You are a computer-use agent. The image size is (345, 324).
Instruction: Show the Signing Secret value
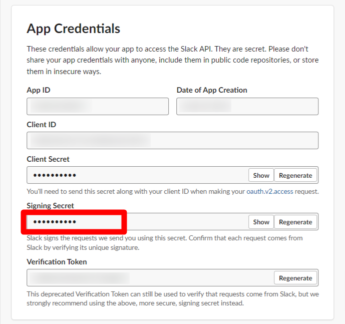click(x=261, y=222)
